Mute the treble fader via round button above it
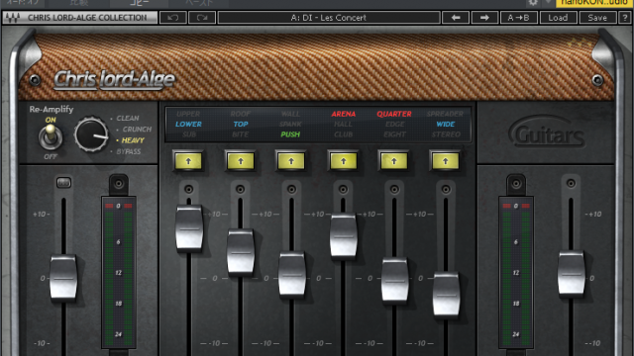Image resolution: width=634 pixels, height=356 pixels. pos(240,189)
